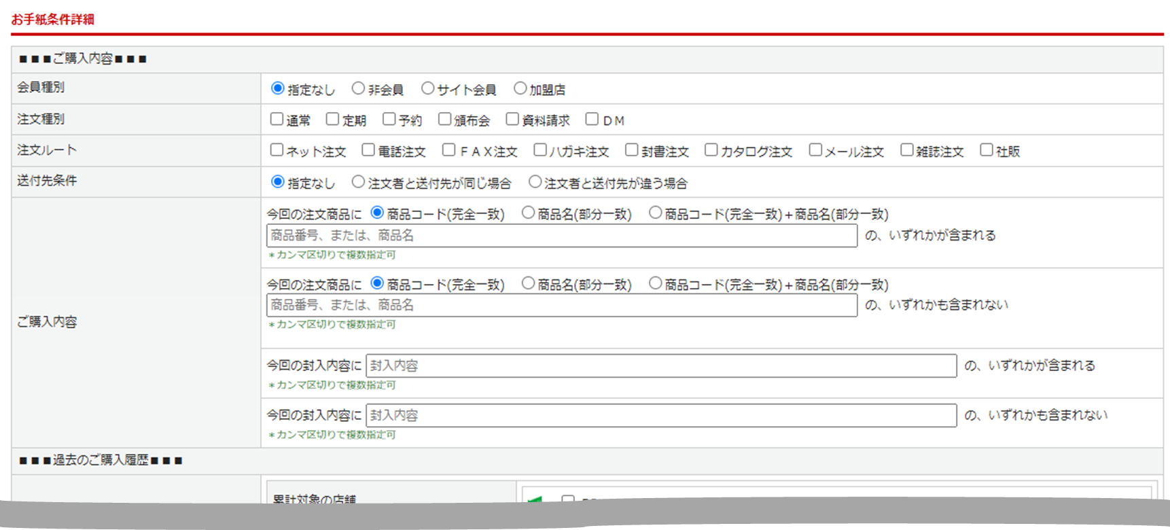This screenshot has width=1170, height=530.
Task: Choose the サイト会員 radio option
Action: point(427,88)
